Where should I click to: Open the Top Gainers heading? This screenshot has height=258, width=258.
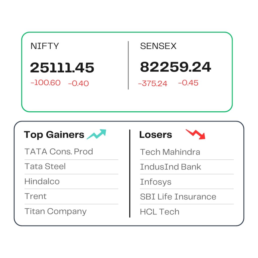(x=54, y=135)
